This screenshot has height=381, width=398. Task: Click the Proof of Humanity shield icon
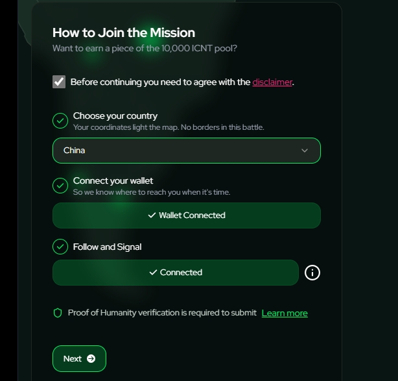pyautogui.click(x=58, y=313)
